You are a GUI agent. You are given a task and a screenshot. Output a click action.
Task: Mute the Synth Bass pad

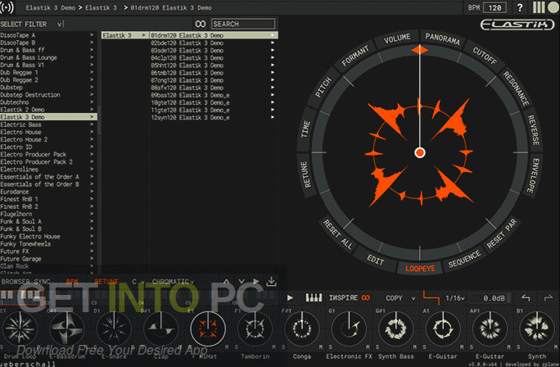414,347
